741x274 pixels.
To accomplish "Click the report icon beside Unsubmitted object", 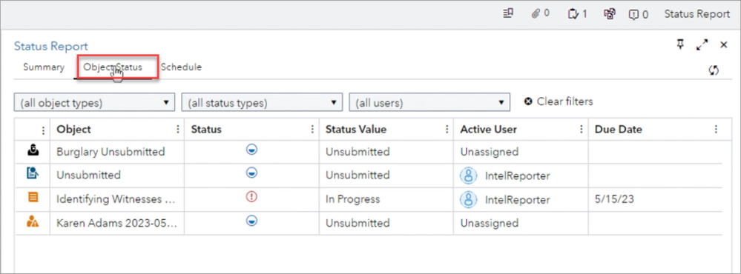I will [32, 174].
